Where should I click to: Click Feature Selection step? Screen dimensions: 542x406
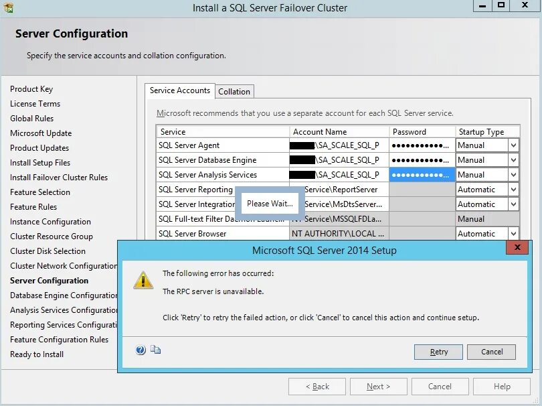point(40,192)
